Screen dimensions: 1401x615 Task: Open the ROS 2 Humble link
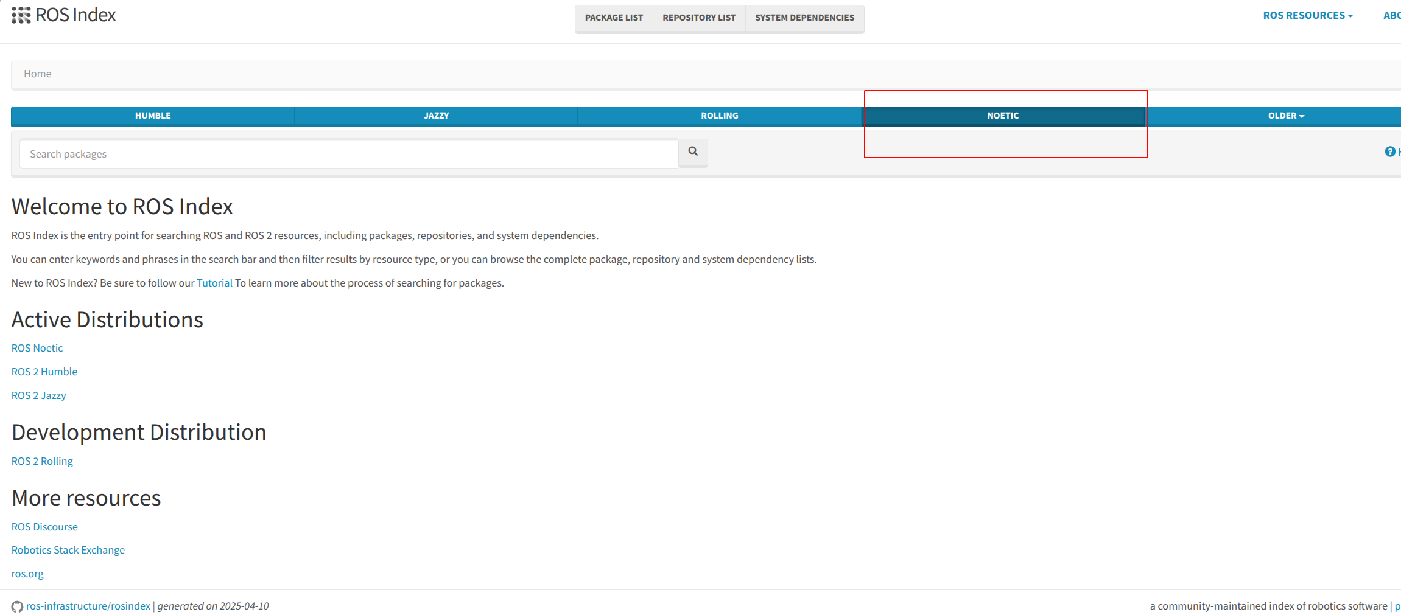tap(44, 372)
